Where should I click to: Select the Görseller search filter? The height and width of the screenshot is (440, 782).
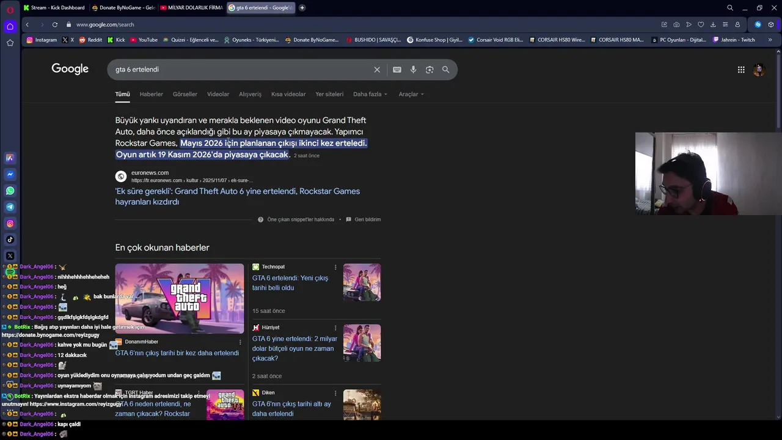[185, 94]
